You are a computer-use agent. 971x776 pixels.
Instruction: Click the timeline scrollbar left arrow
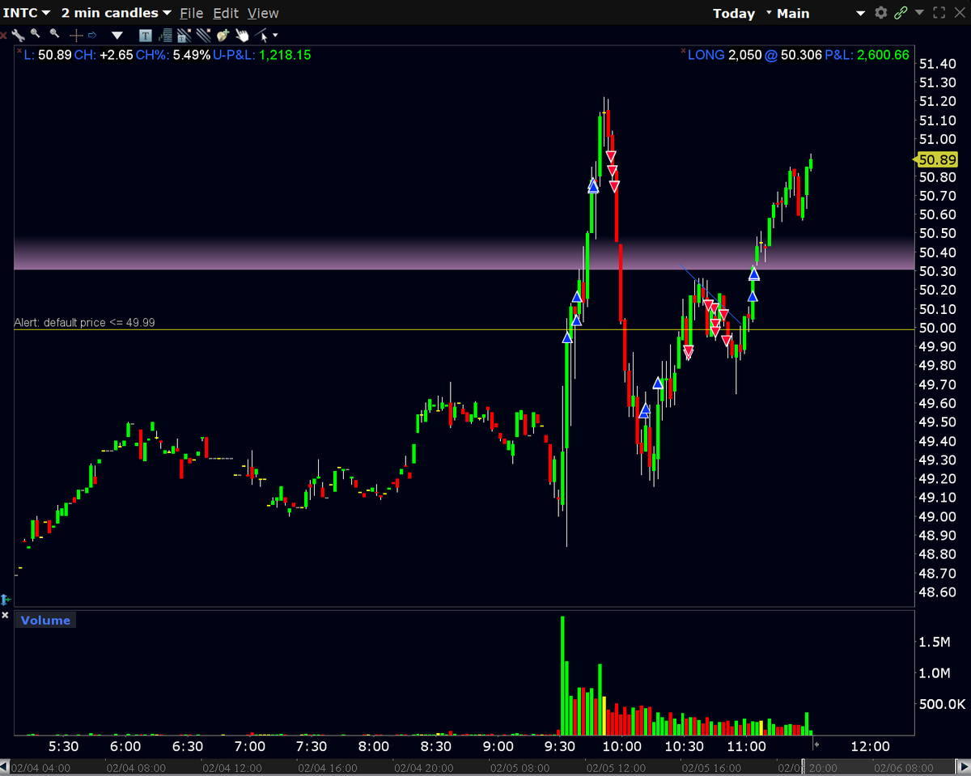[x=4, y=768]
